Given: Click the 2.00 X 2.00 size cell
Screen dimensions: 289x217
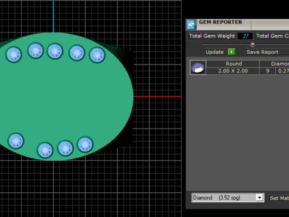Looking at the screenshot, I should coord(233,71).
